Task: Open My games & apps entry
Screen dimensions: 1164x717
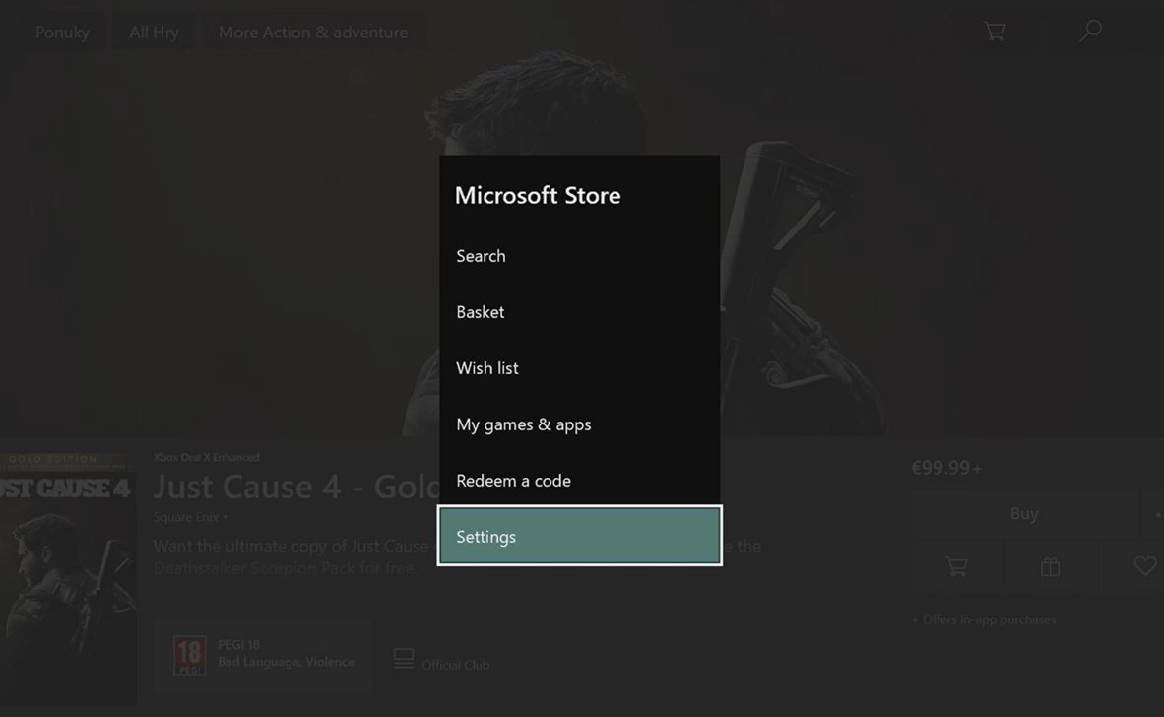Action: [579, 424]
